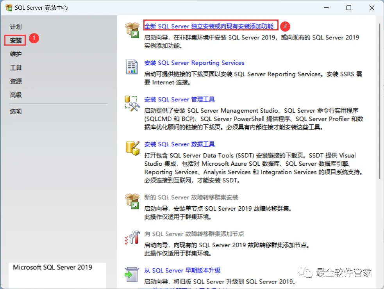Click description 必须连接到互联网，才能安装 SSDT
384x289 pixels.
pos(192,181)
